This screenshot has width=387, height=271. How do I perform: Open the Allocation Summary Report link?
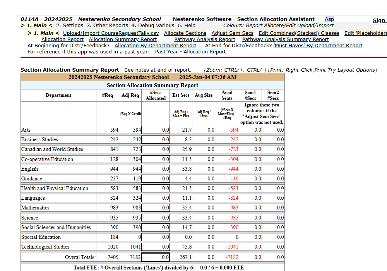[123, 39]
